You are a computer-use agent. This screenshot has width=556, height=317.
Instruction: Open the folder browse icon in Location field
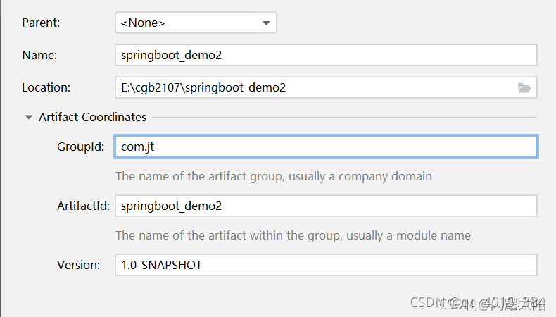[x=524, y=87]
